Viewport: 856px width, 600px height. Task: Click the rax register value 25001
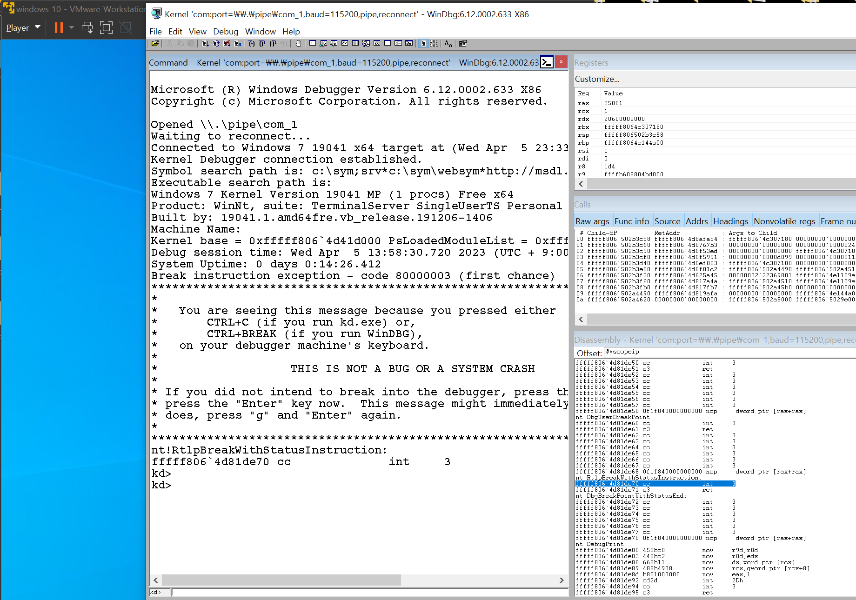[x=613, y=103]
